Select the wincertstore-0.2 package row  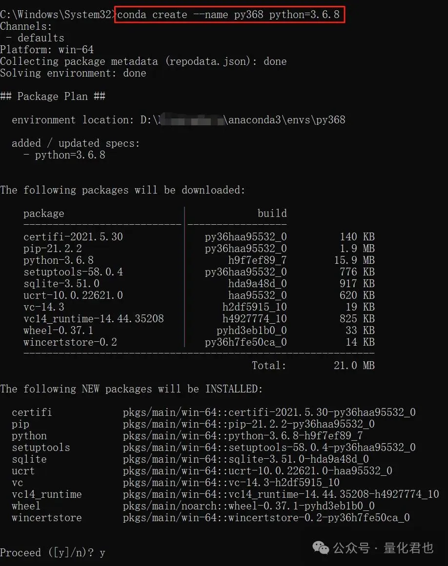pyautogui.click(x=199, y=342)
